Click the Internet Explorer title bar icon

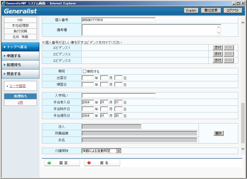click(3, 3)
